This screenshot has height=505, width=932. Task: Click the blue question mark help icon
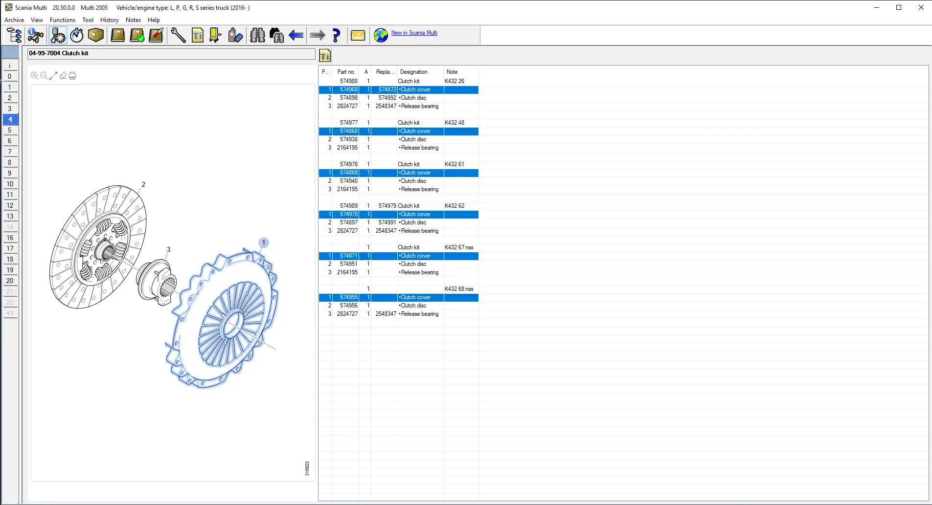coord(336,35)
